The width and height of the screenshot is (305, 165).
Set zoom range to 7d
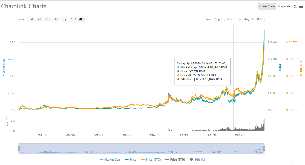[x=39, y=19]
